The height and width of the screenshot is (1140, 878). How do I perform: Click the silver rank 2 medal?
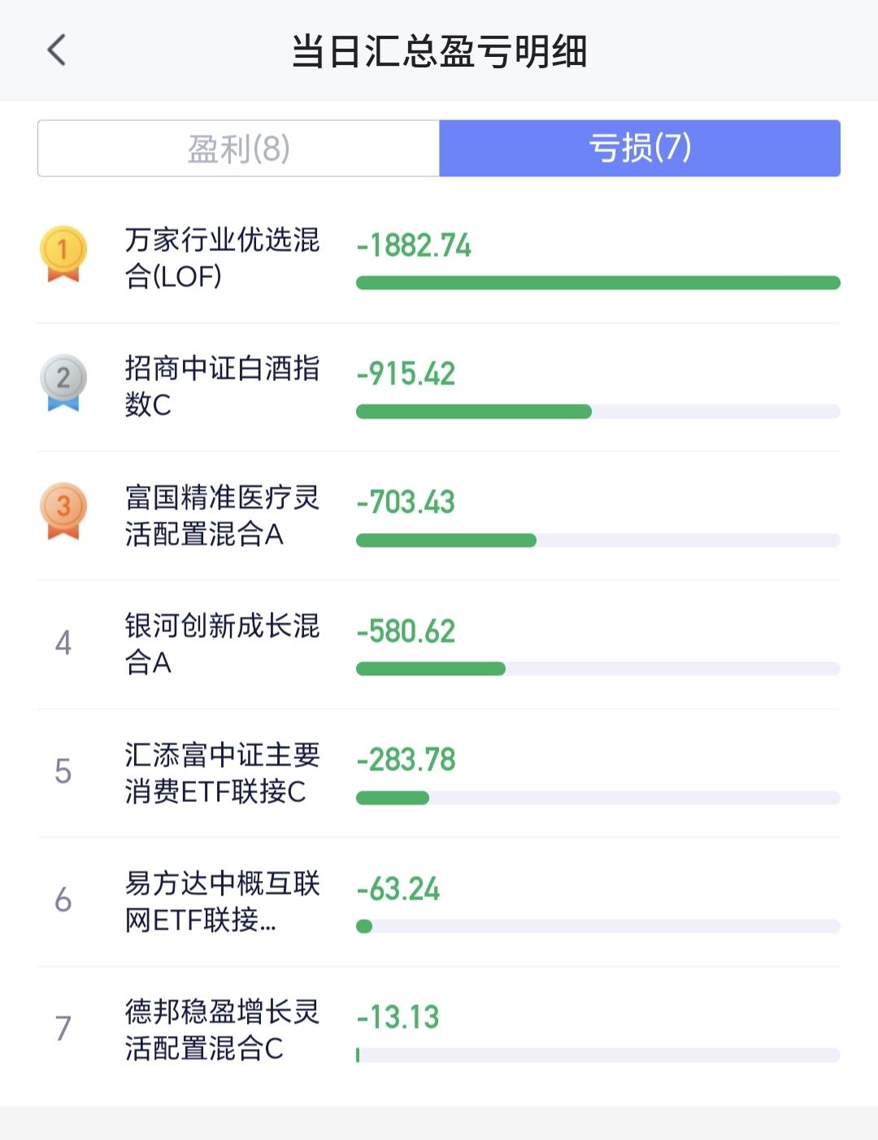tap(63, 381)
